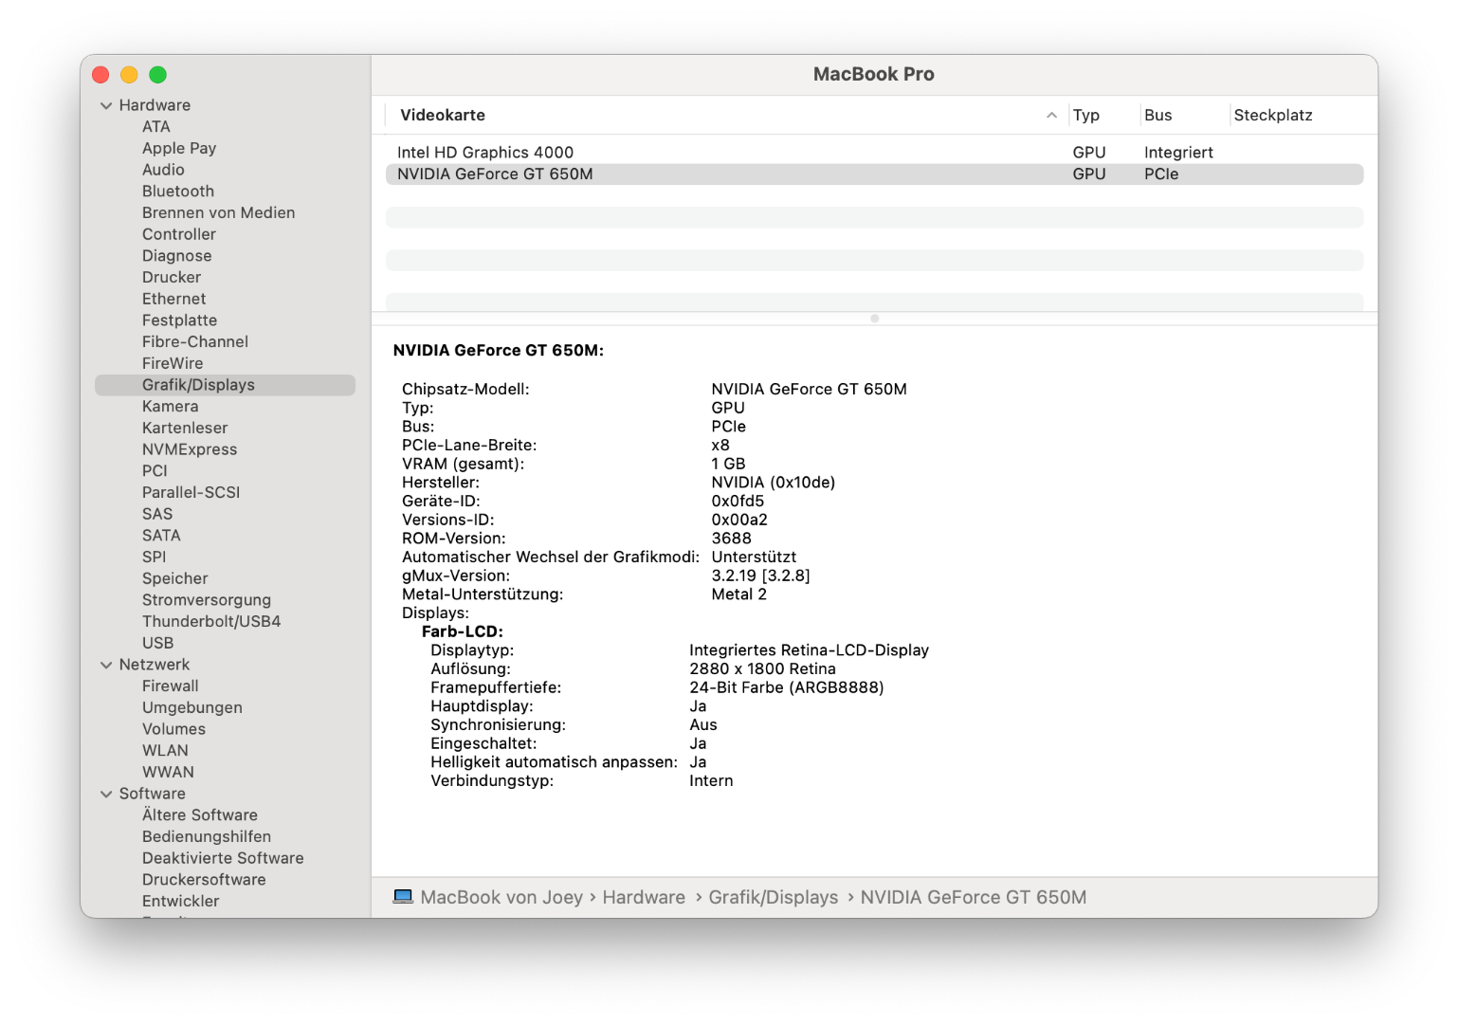Screen dimensions: 1458x1024
Task: Click Hardware in the path bar
Action: coord(644,897)
